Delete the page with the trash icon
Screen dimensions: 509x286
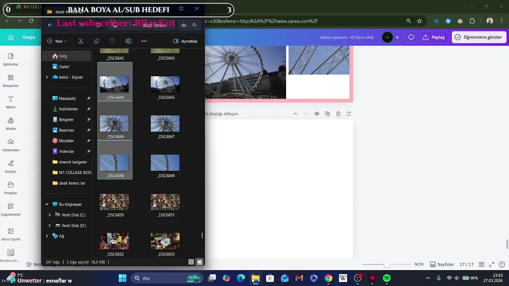(338, 114)
